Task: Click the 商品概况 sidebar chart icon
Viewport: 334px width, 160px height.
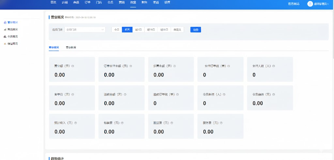Action: click(5, 29)
